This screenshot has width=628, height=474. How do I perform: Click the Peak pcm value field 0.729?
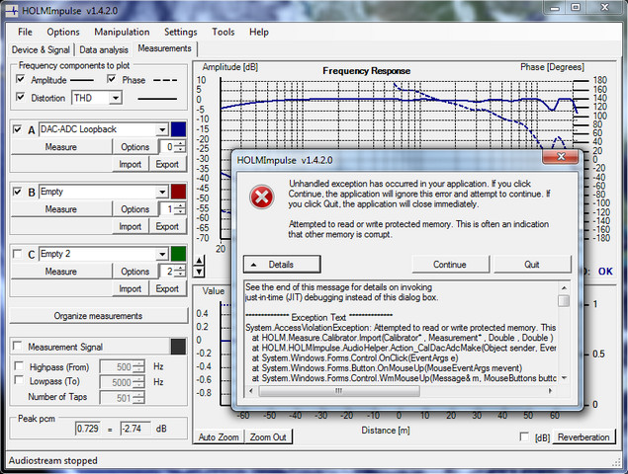pyautogui.click(x=88, y=429)
